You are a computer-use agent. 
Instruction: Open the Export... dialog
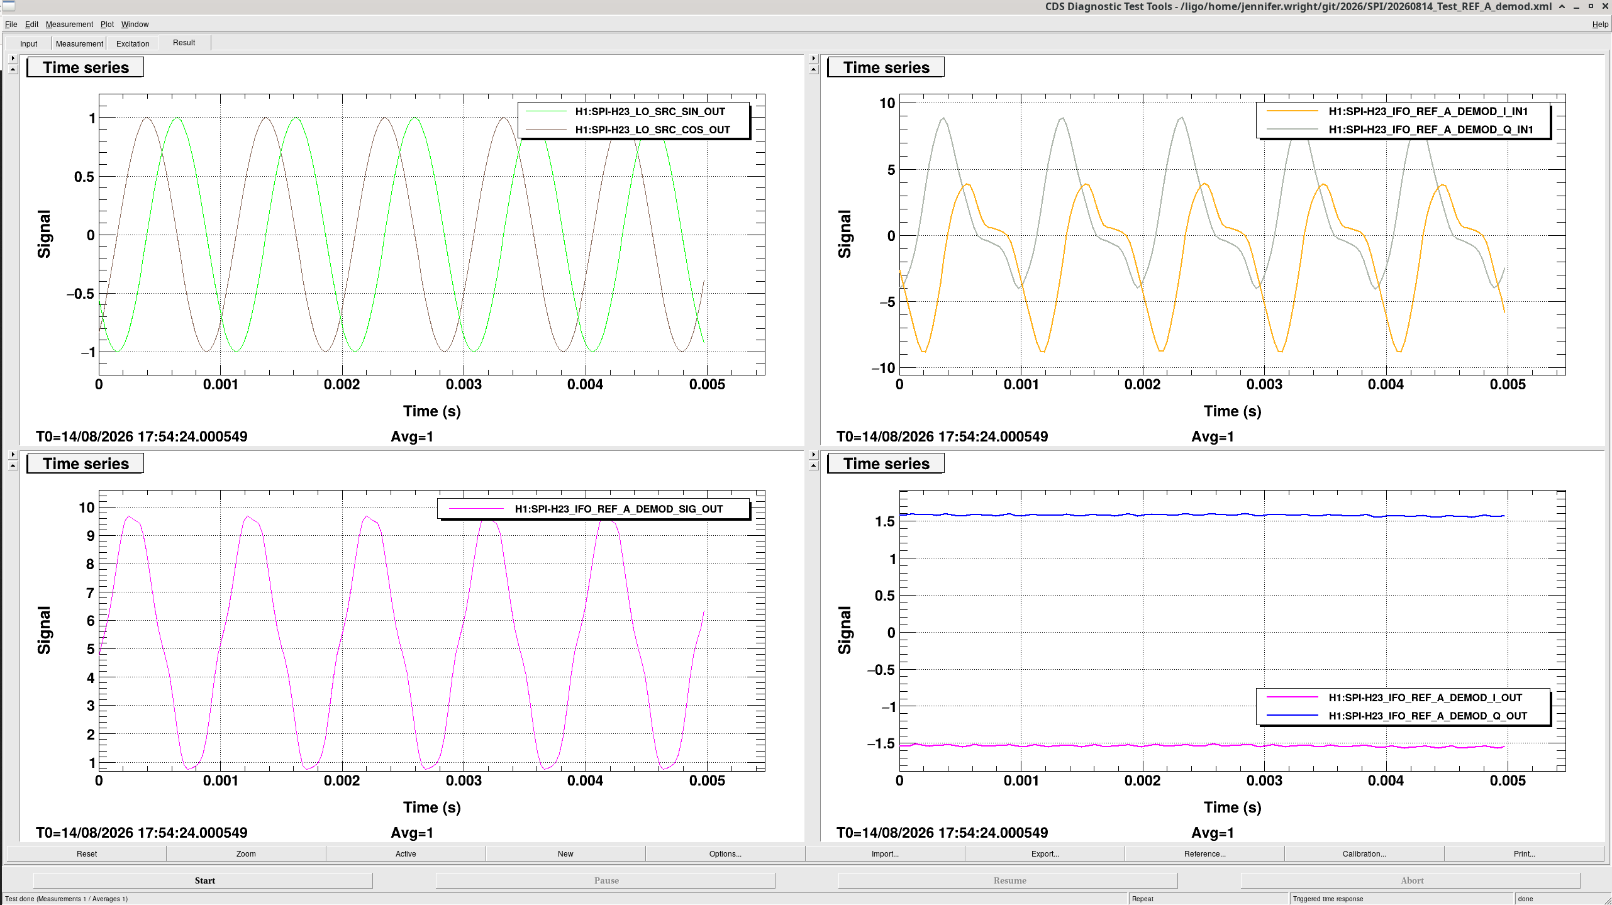pyautogui.click(x=1045, y=853)
